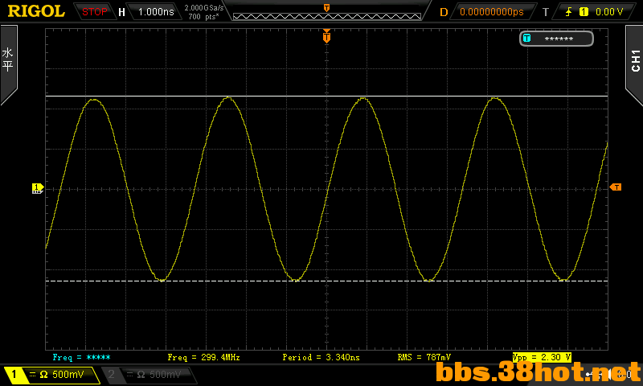Screen dimensions: 643x386
Task: Click the highlighted Vpp = 2.30 V measurement
Action: (542, 357)
